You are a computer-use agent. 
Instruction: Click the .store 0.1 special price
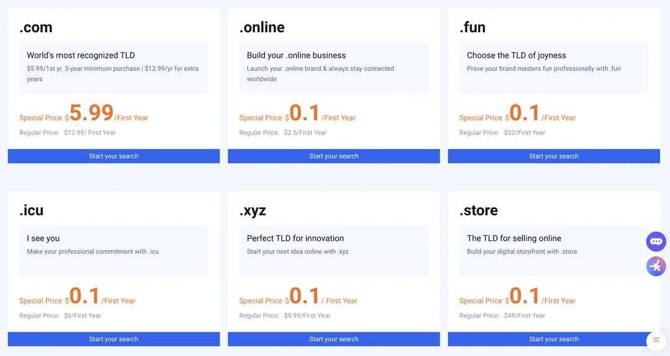(524, 296)
